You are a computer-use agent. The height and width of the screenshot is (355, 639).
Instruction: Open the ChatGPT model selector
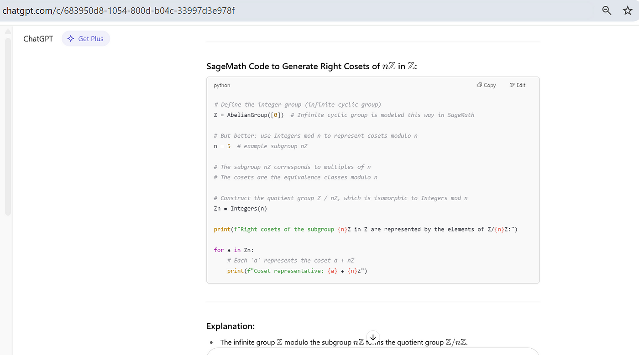point(38,39)
